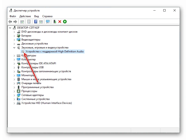Click the Show/Hide action pane toolbar icon
Viewport: 187px width, 140px height.
(x=41, y=22)
